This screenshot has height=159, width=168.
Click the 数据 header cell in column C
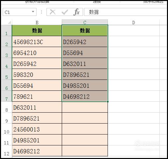pos(85,30)
